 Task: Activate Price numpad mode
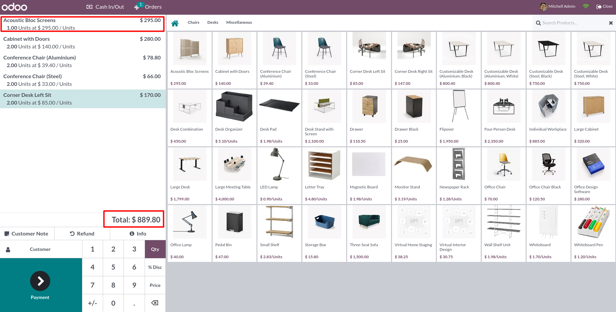point(155,285)
